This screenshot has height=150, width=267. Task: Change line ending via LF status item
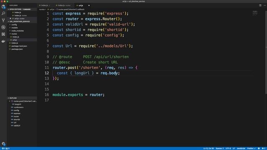234,148
